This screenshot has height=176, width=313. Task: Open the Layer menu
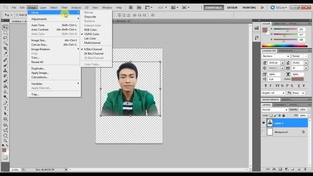coord(43,8)
